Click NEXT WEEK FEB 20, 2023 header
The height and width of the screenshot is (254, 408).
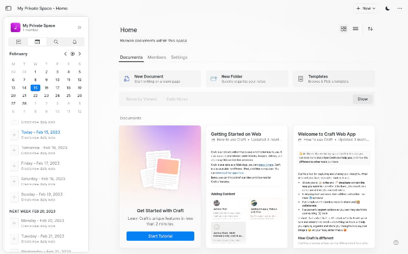tap(32, 211)
